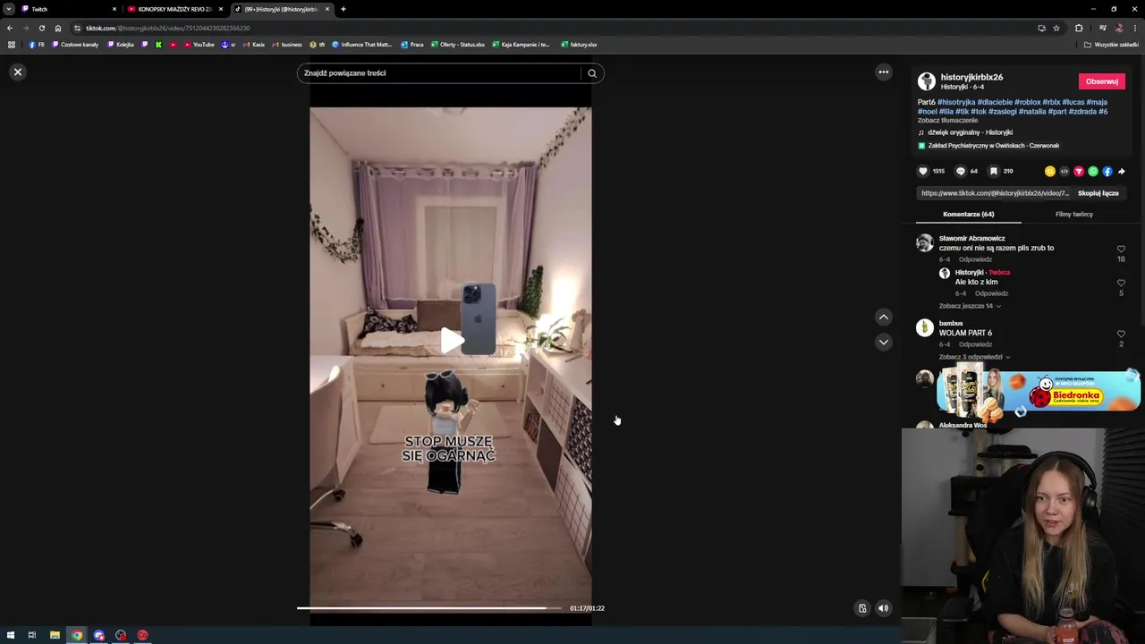Open the Windows Start menu

pos(10,635)
